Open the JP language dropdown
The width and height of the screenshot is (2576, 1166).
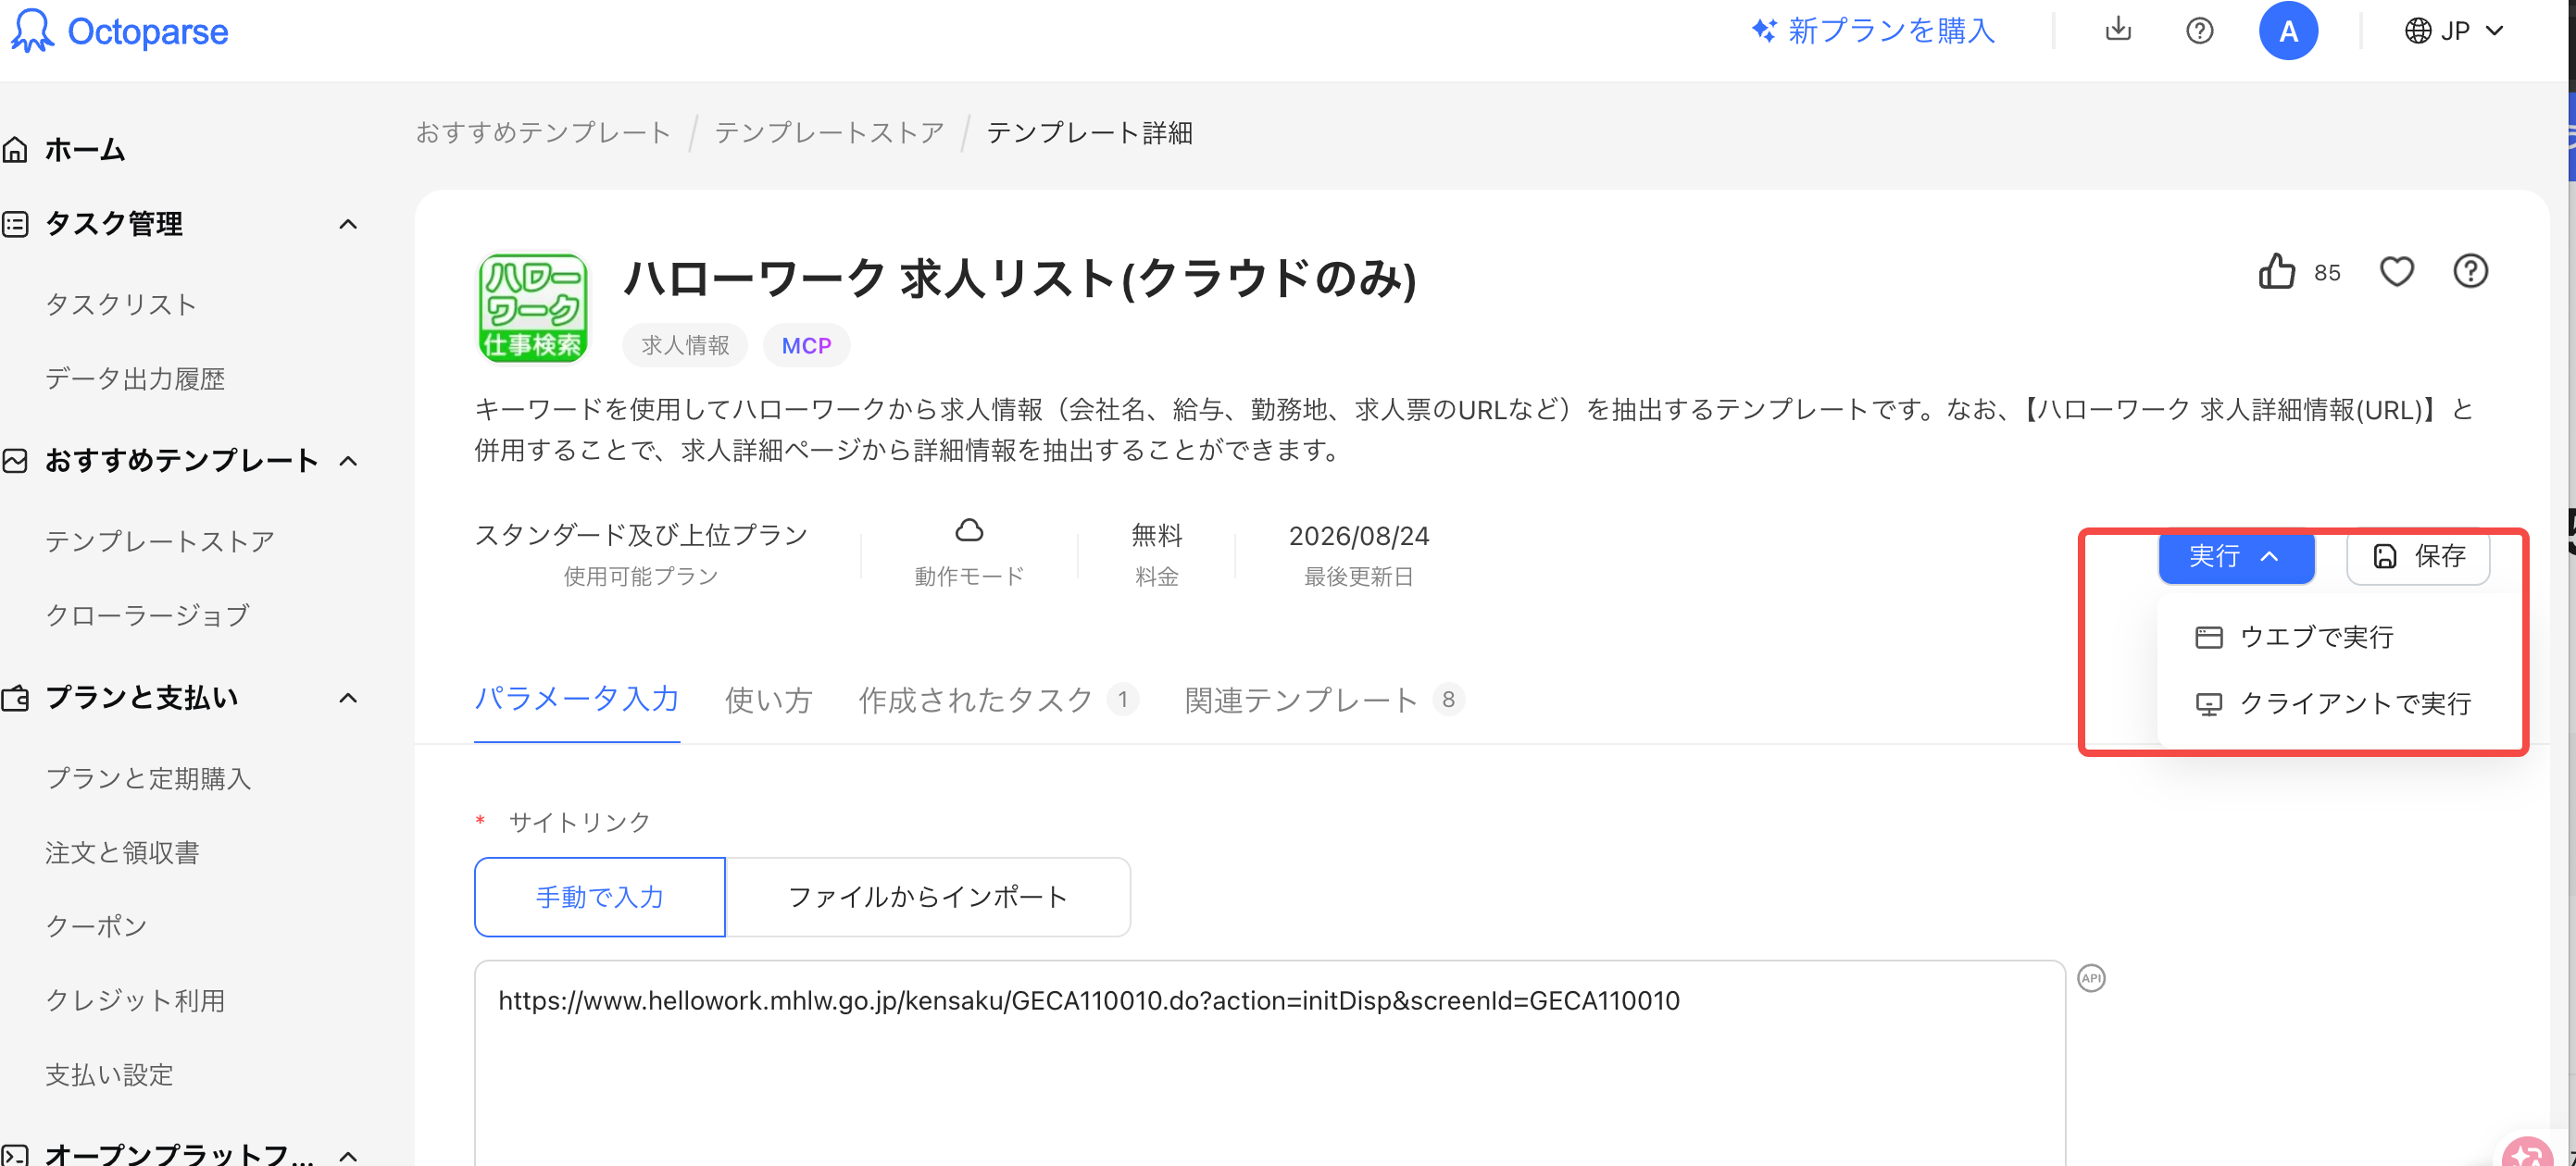(2455, 31)
